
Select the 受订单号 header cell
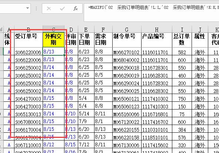coord(29,40)
